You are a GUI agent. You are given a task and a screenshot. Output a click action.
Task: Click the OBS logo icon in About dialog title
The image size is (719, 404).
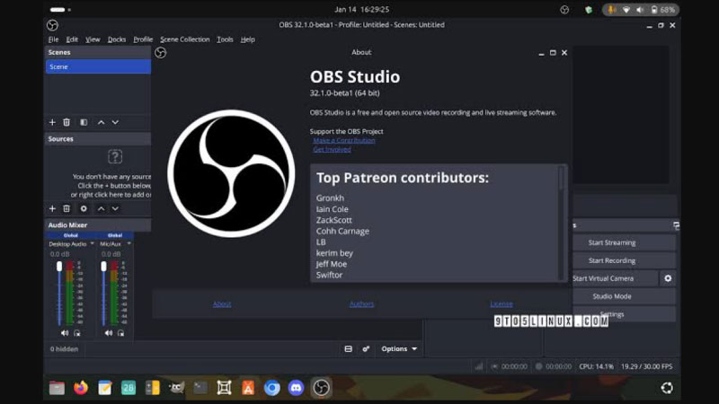tap(161, 53)
